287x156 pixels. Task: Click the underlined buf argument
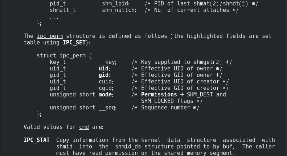click(x=227, y=147)
